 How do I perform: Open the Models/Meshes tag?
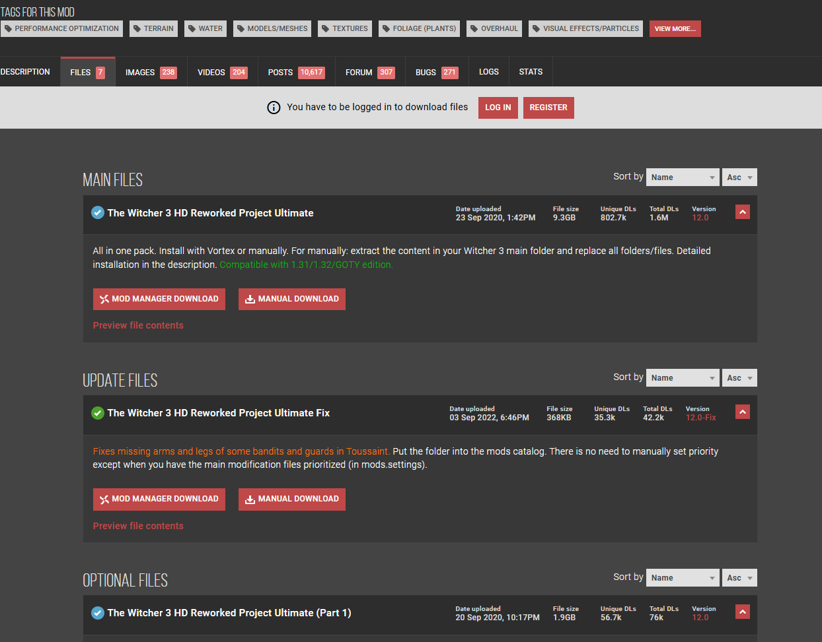tap(272, 28)
